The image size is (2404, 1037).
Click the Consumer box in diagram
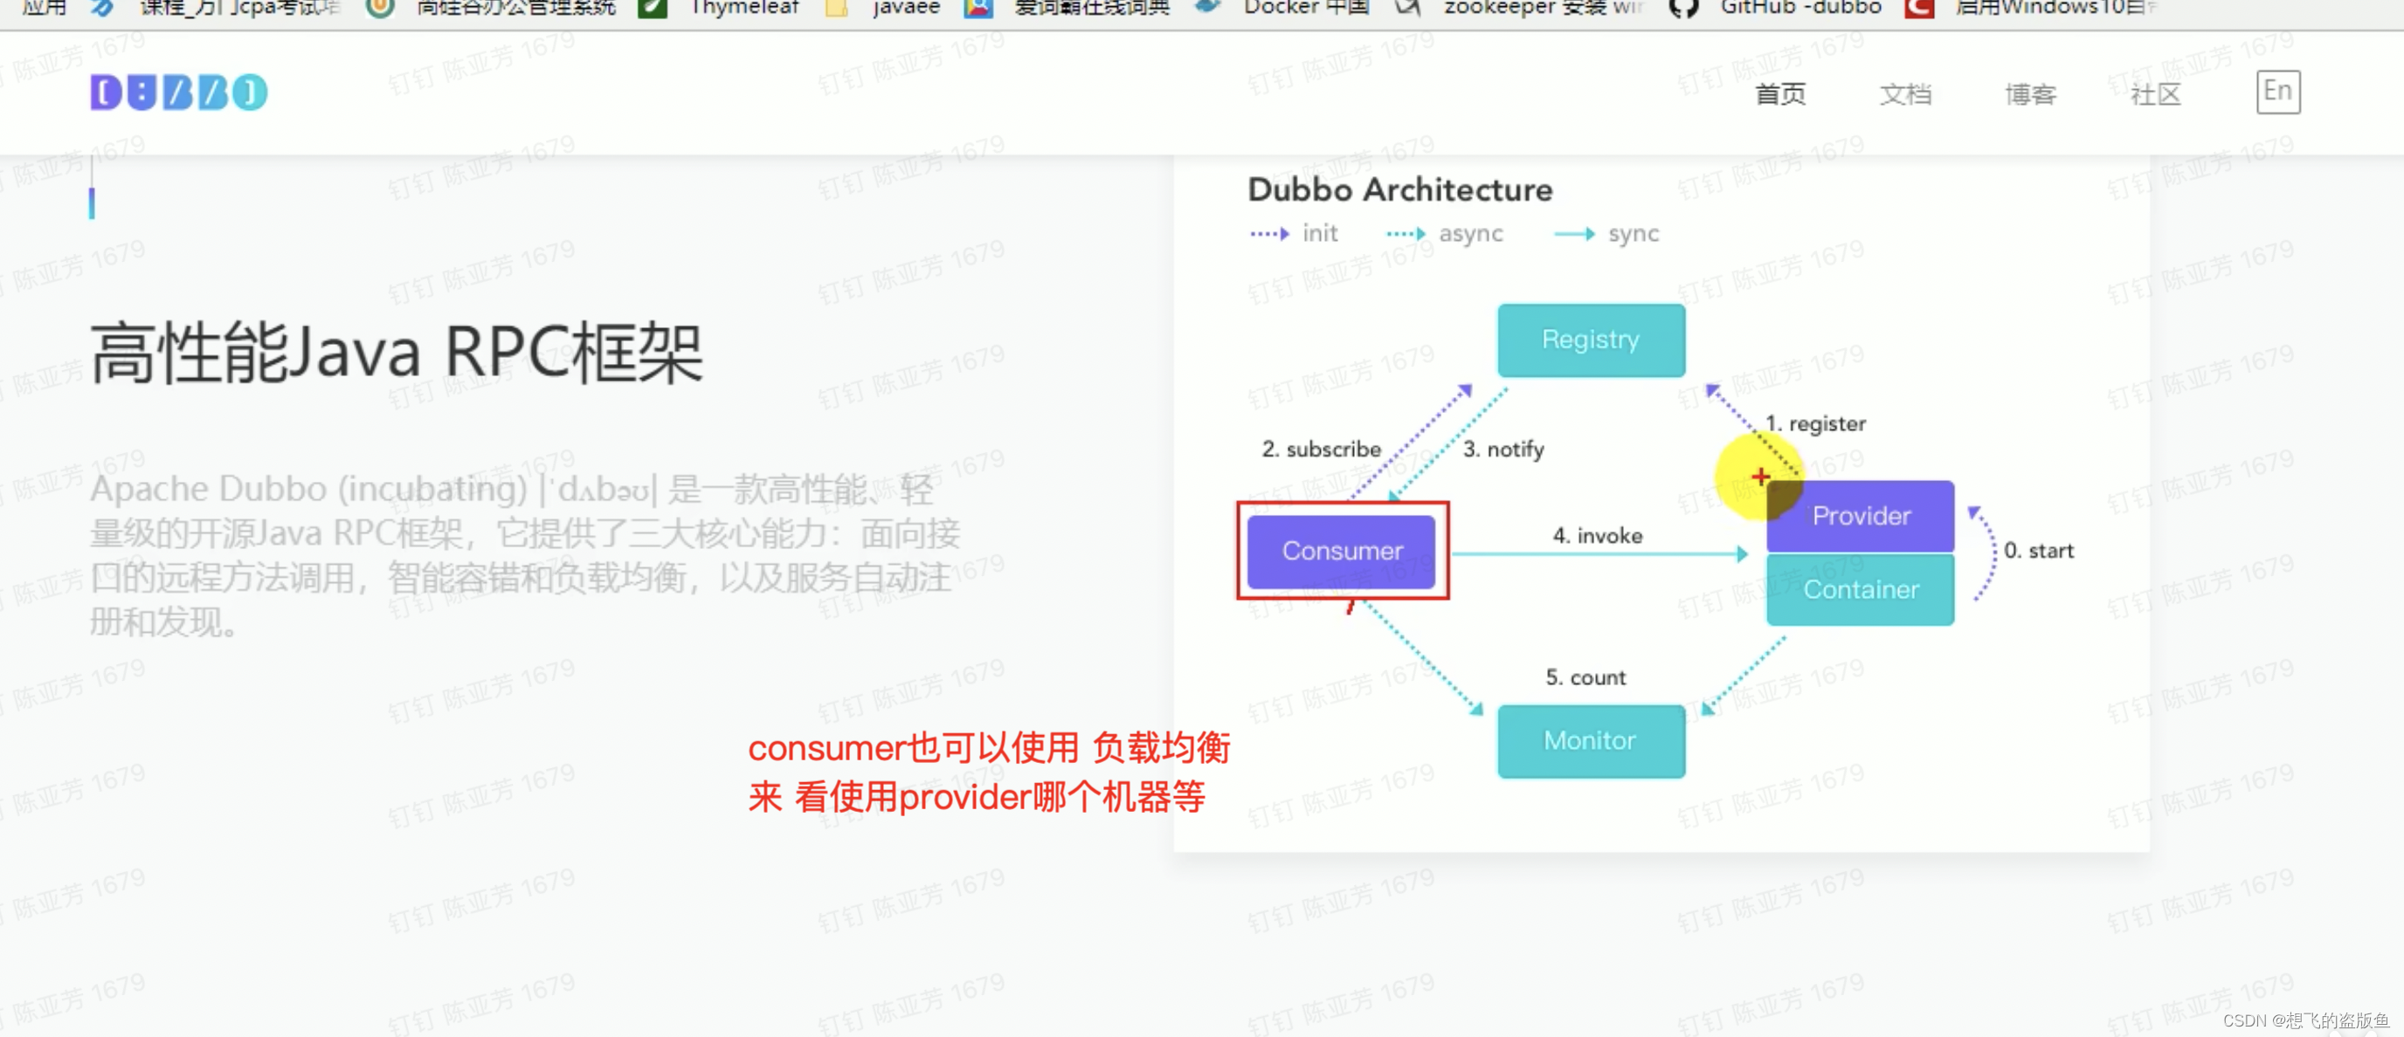1341,551
